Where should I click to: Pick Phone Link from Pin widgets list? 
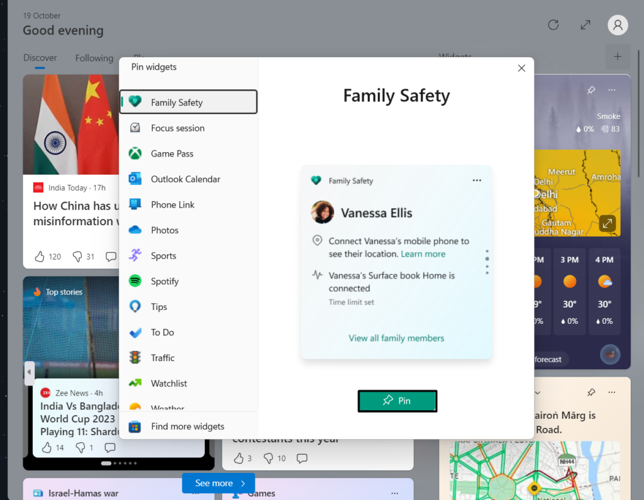pos(189,204)
